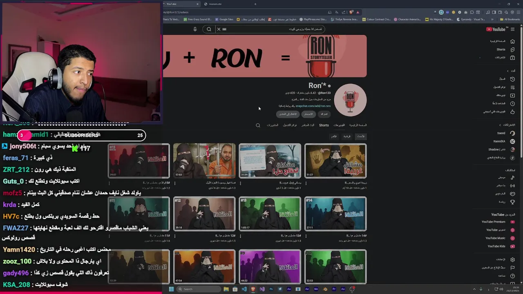523x294 pixels.
Task: Open Liked videos thumbs-up icon
Action: pos(512,111)
